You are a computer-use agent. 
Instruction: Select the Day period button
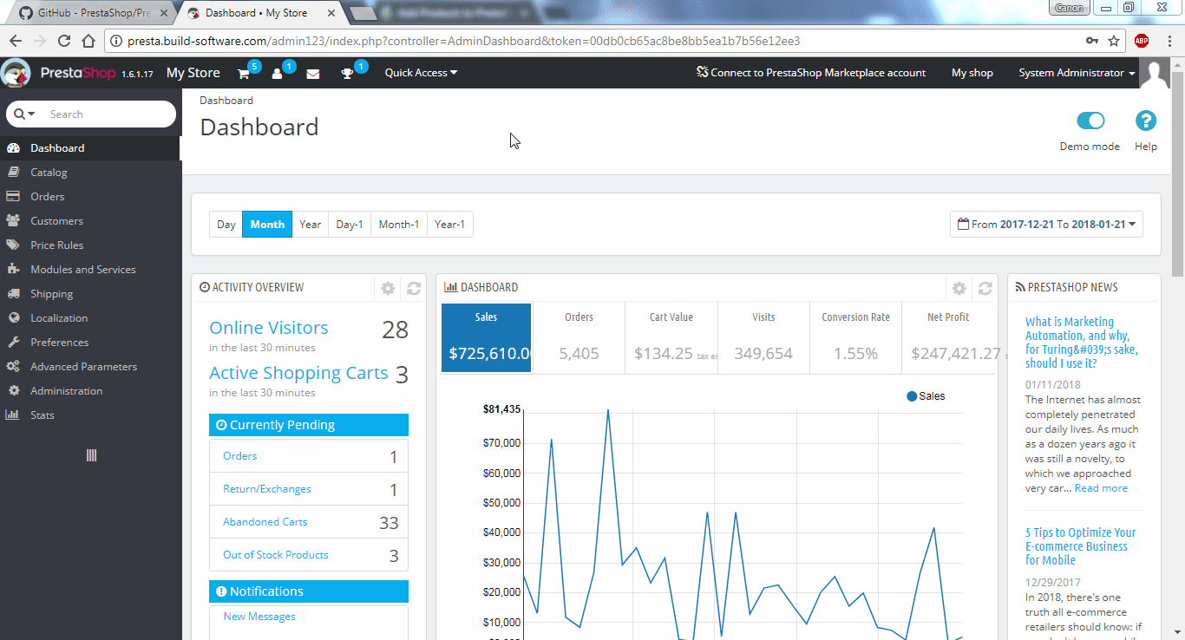point(226,224)
